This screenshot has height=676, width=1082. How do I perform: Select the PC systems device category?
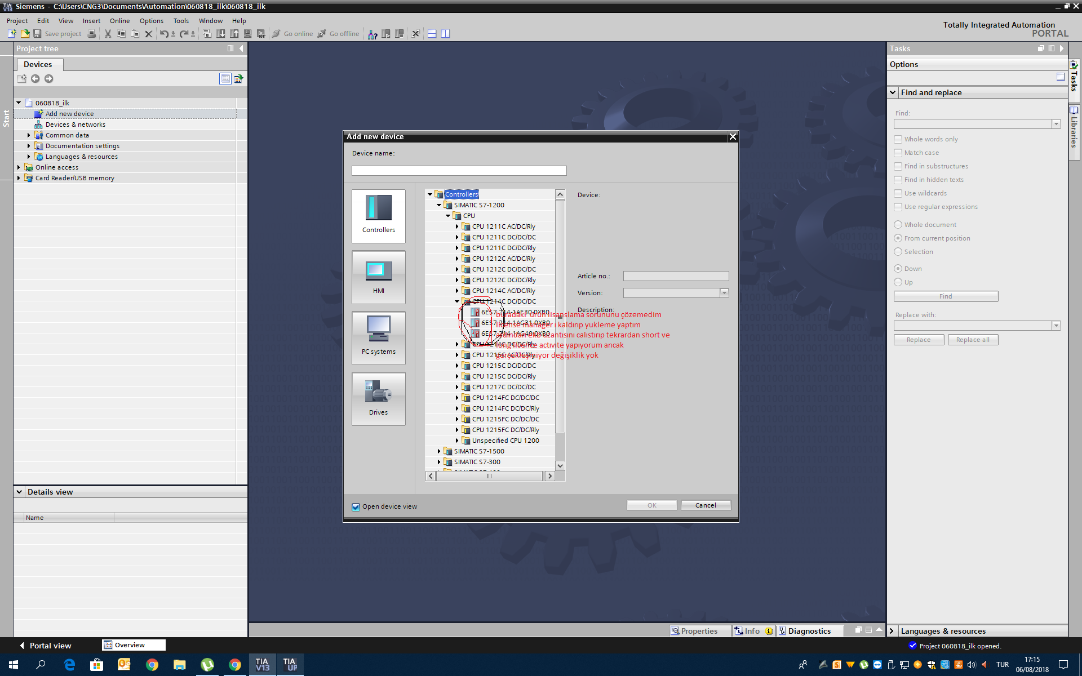[379, 337]
